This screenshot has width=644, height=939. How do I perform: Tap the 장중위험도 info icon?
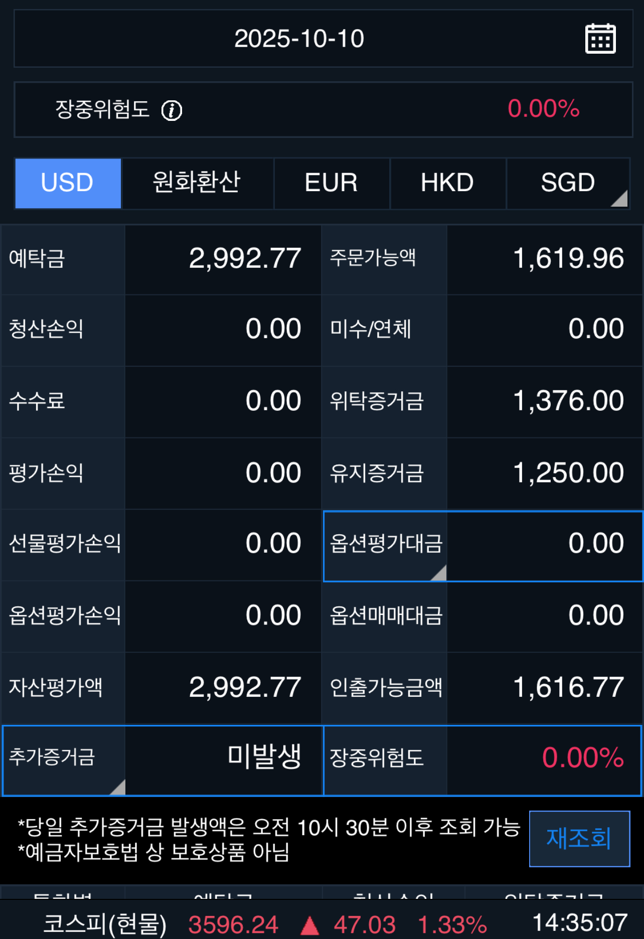(172, 110)
